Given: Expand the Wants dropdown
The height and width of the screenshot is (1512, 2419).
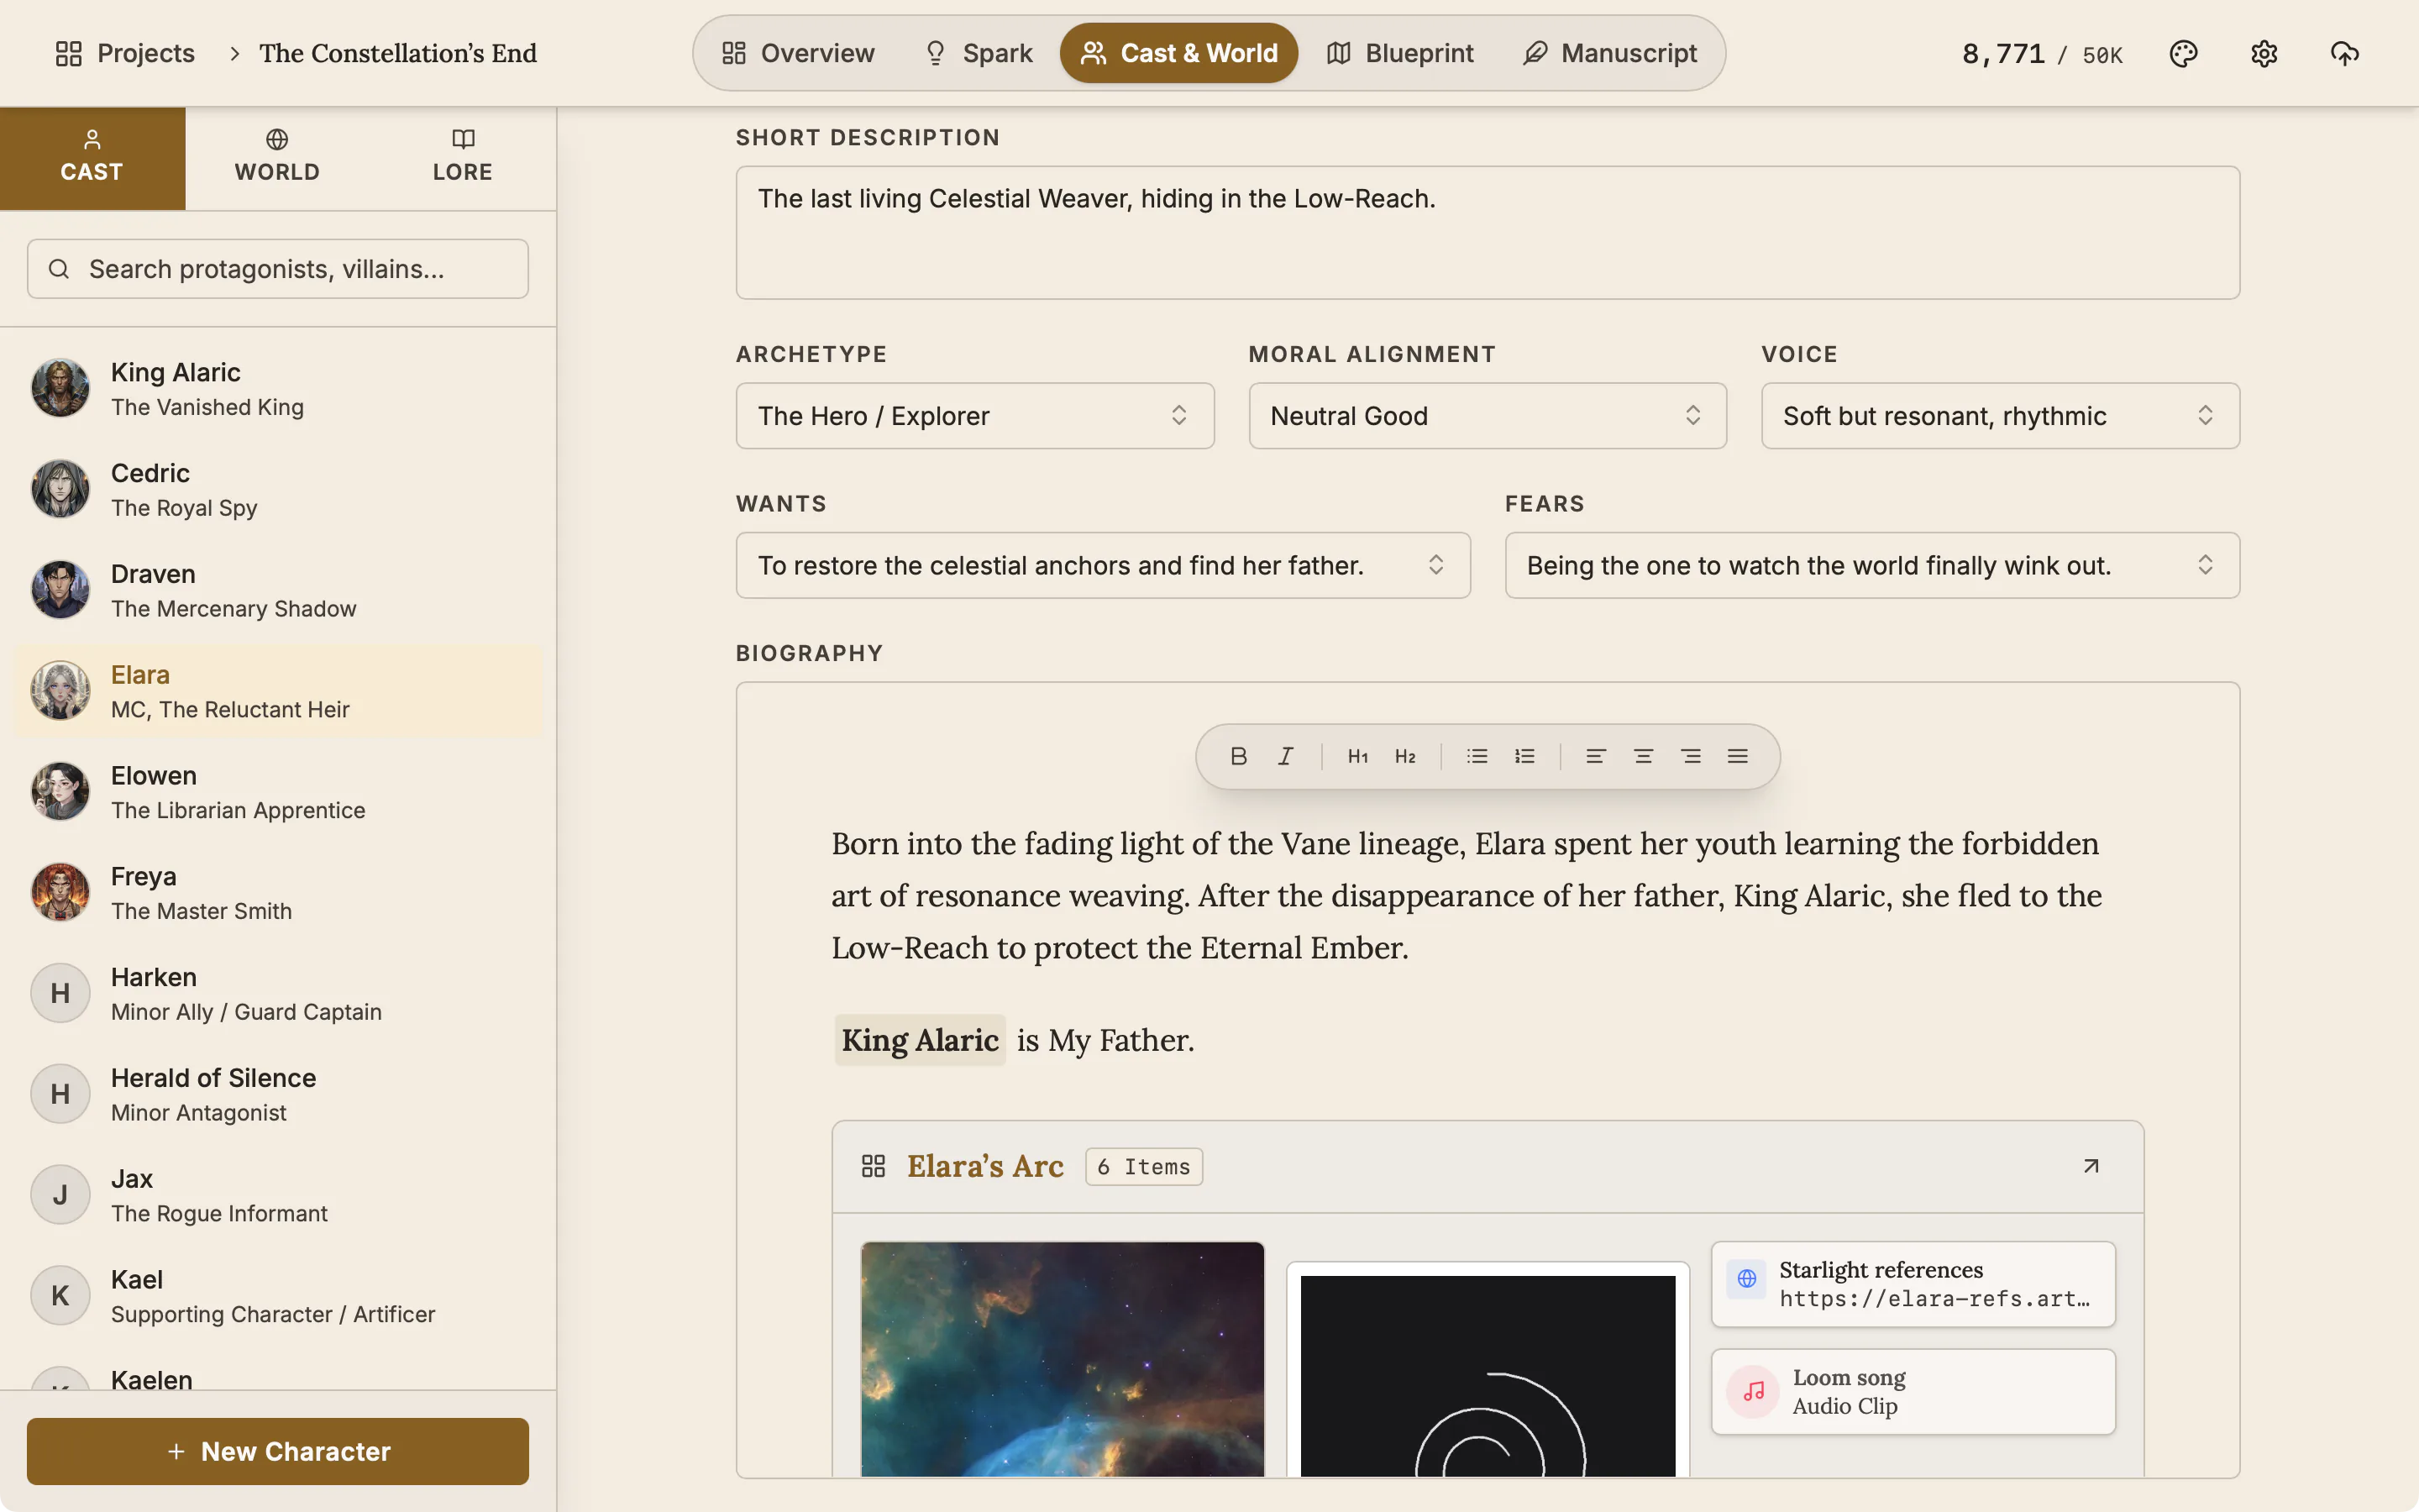Looking at the screenshot, I should pyautogui.click(x=1103, y=566).
